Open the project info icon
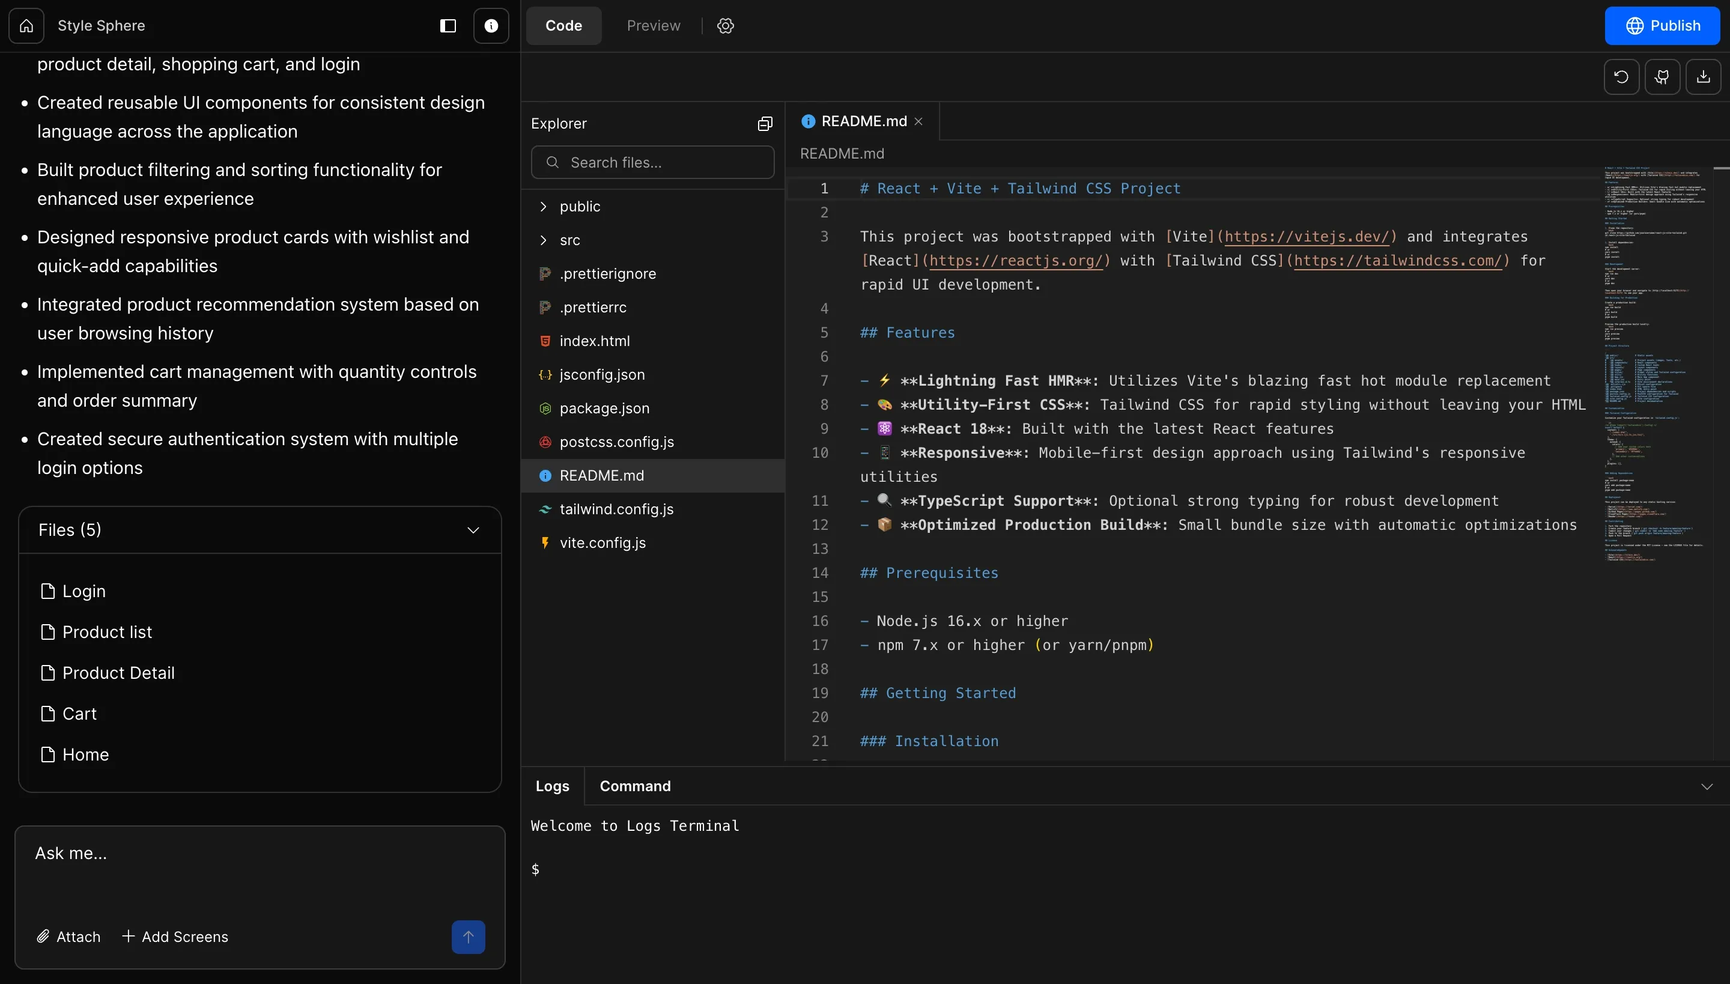 491,26
